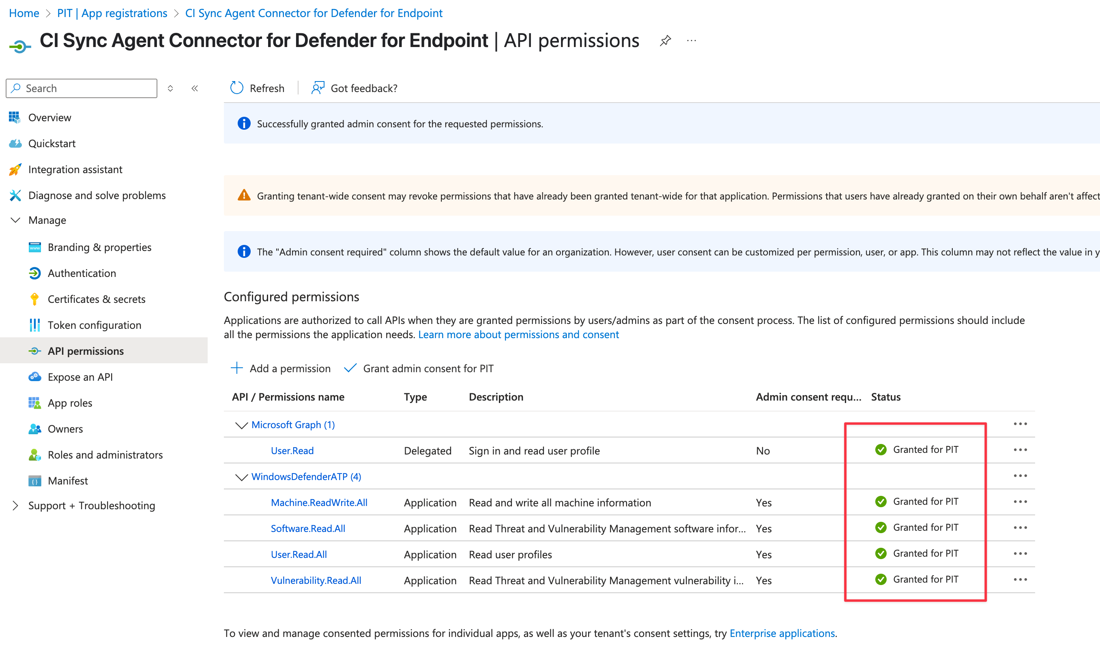Navigate to Owners in the sidebar

[65, 429]
